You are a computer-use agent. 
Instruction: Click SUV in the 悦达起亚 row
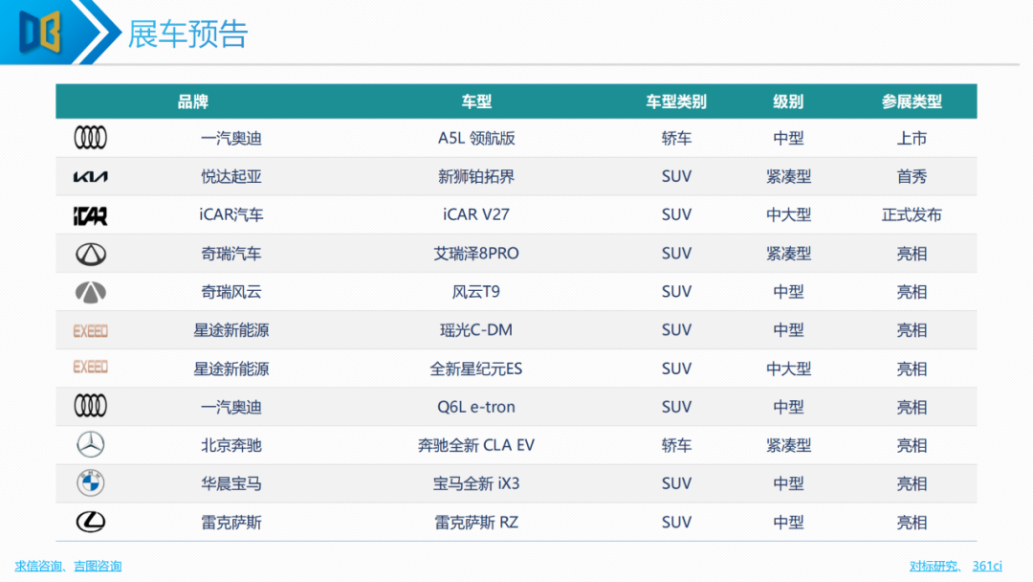click(x=676, y=177)
